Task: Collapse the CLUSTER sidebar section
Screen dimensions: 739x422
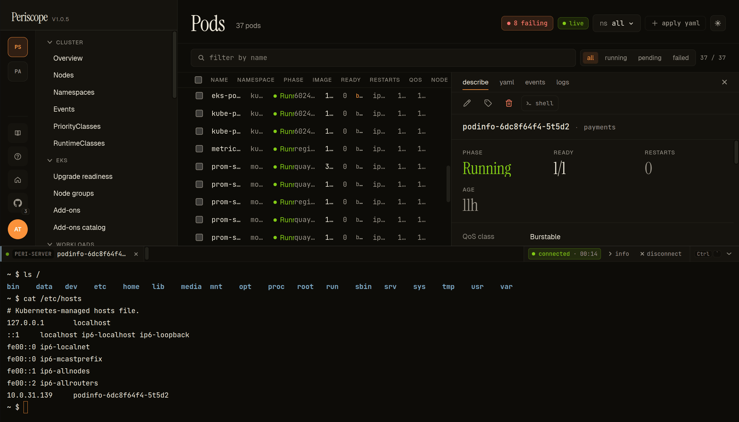Action: point(65,42)
